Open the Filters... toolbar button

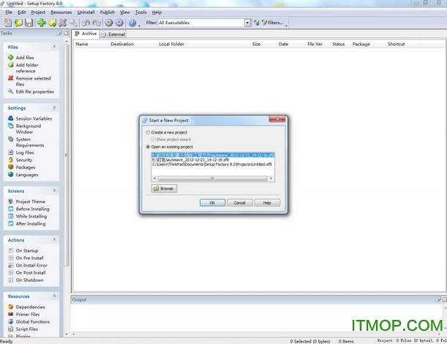tap(273, 23)
